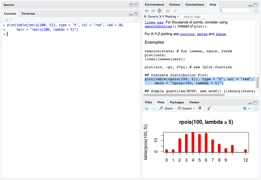
Task: Open the Export dropdown menu
Action: (186, 108)
